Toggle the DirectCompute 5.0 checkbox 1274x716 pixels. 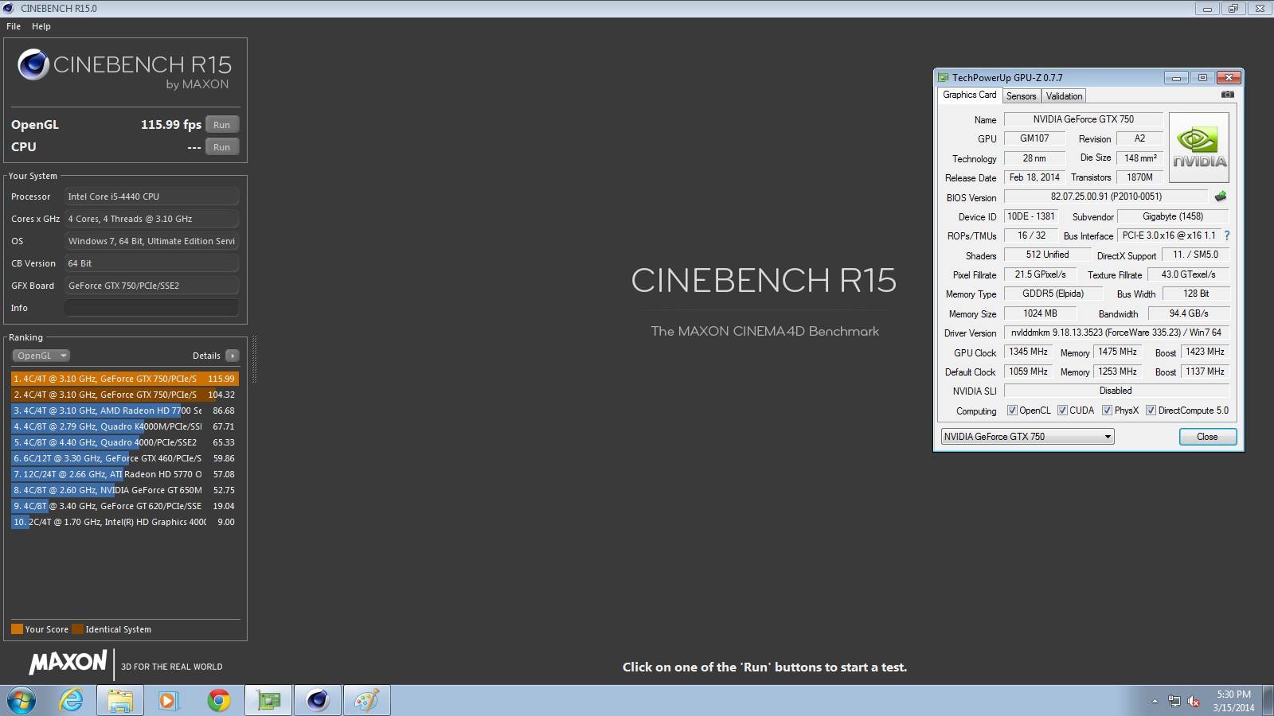click(x=1151, y=411)
